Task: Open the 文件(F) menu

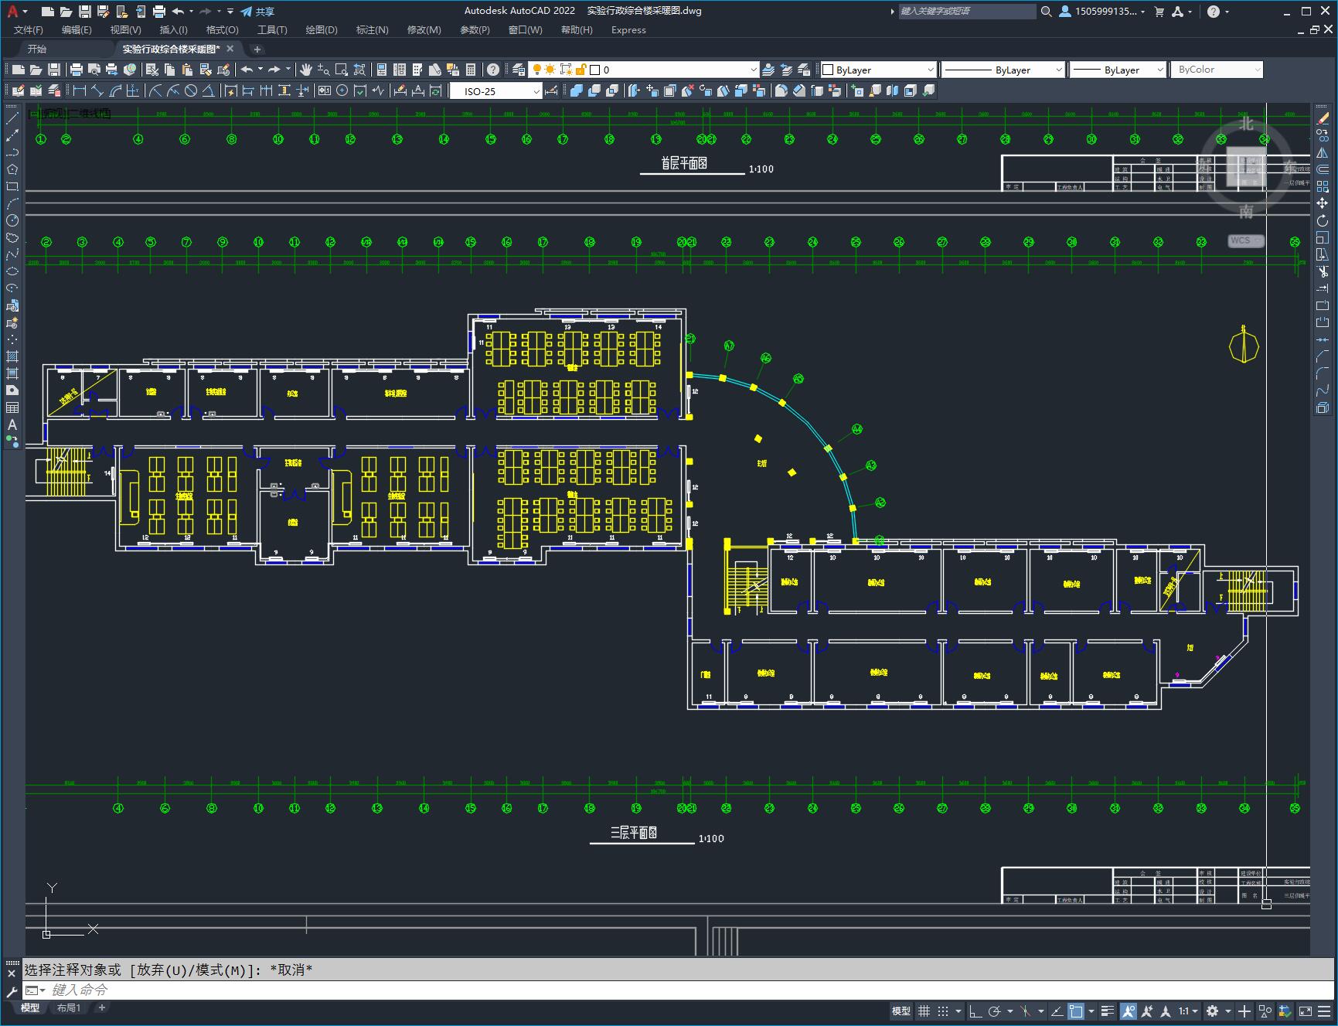Action: [29, 29]
